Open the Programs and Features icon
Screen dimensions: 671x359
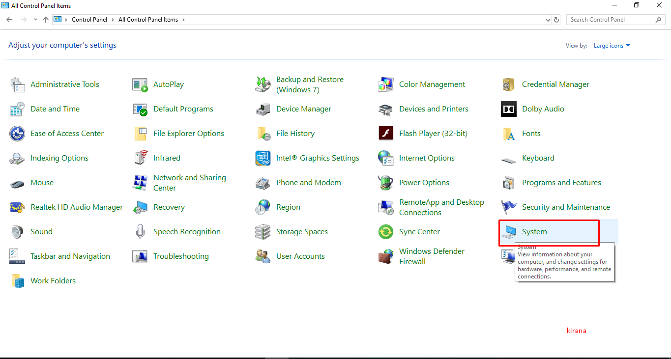coord(509,183)
